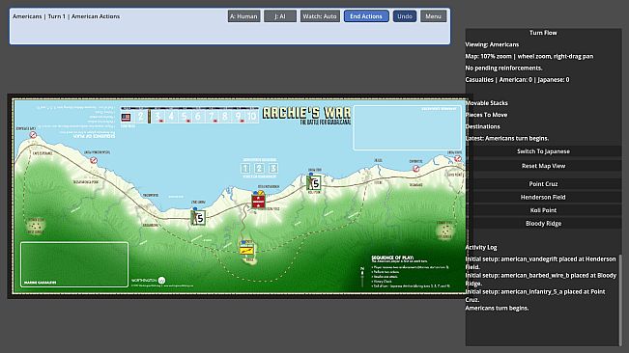Click final 'Americans turn begins.' log entry
629x353 pixels.
tap(497, 309)
